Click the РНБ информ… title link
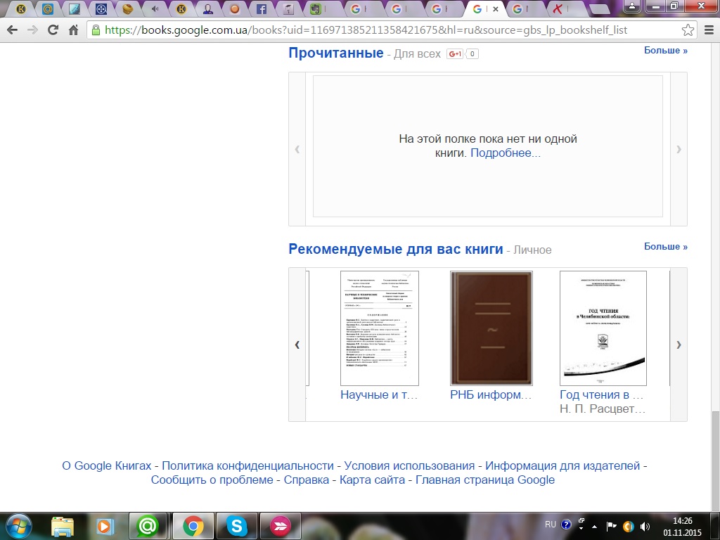Image resolution: width=720 pixels, height=540 pixels. click(490, 395)
